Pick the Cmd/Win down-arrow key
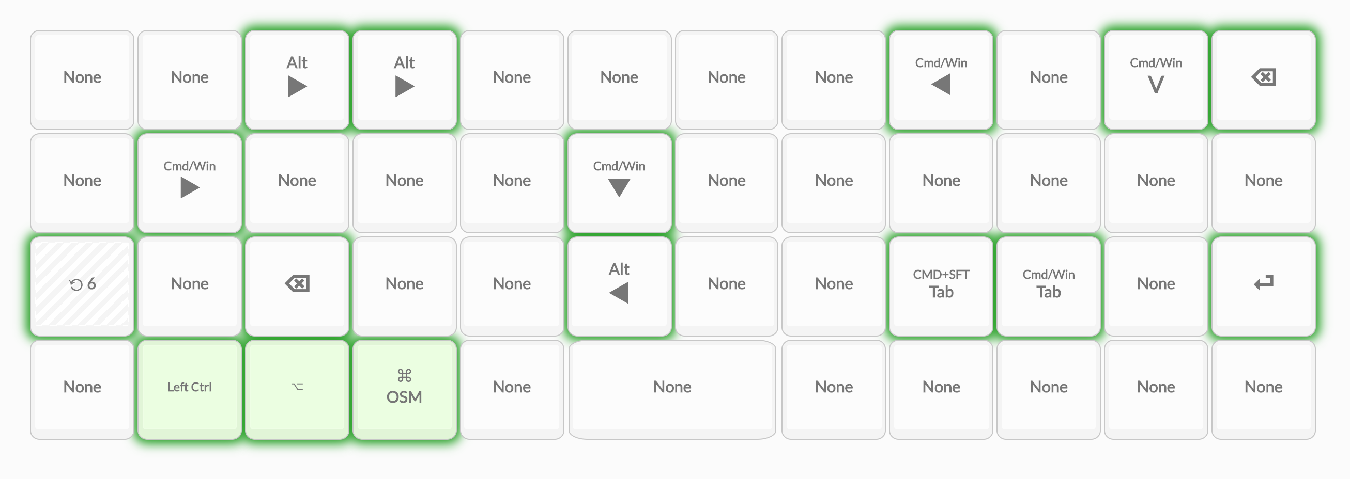Image resolution: width=1350 pixels, height=479 pixels. coord(619,182)
